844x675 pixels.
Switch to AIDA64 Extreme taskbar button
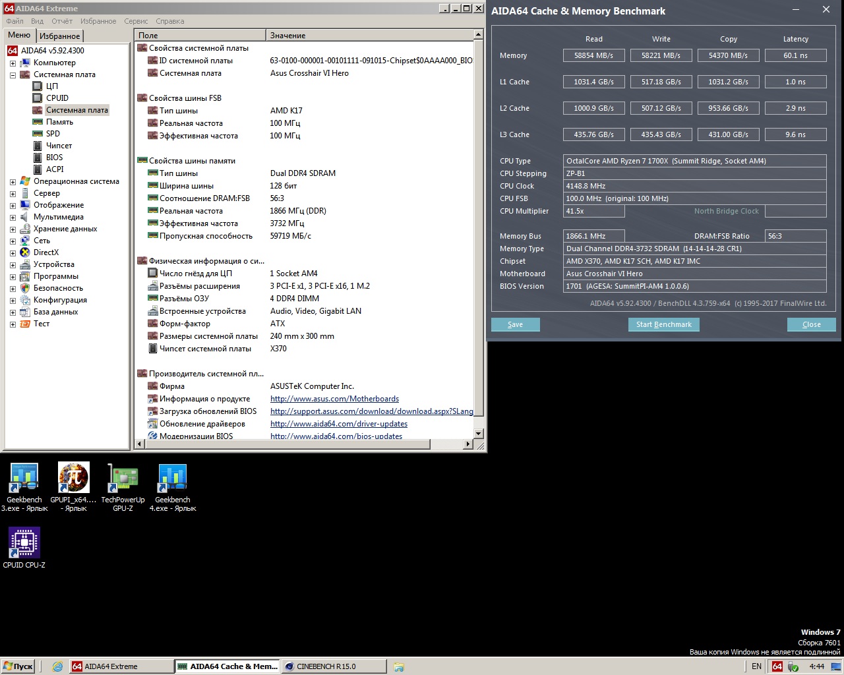click(x=121, y=666)
